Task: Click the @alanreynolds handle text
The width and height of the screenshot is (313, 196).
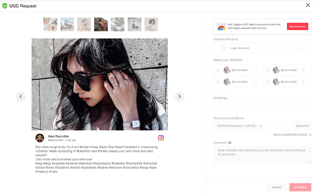Action: pos(55,140)
